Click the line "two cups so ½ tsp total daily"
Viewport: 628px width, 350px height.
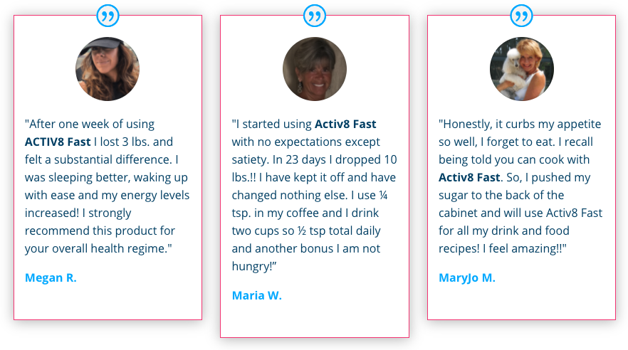[306, 230]
